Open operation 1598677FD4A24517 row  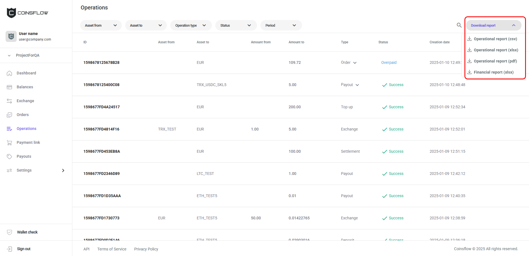pyautogui.click(x=102, y=107)
